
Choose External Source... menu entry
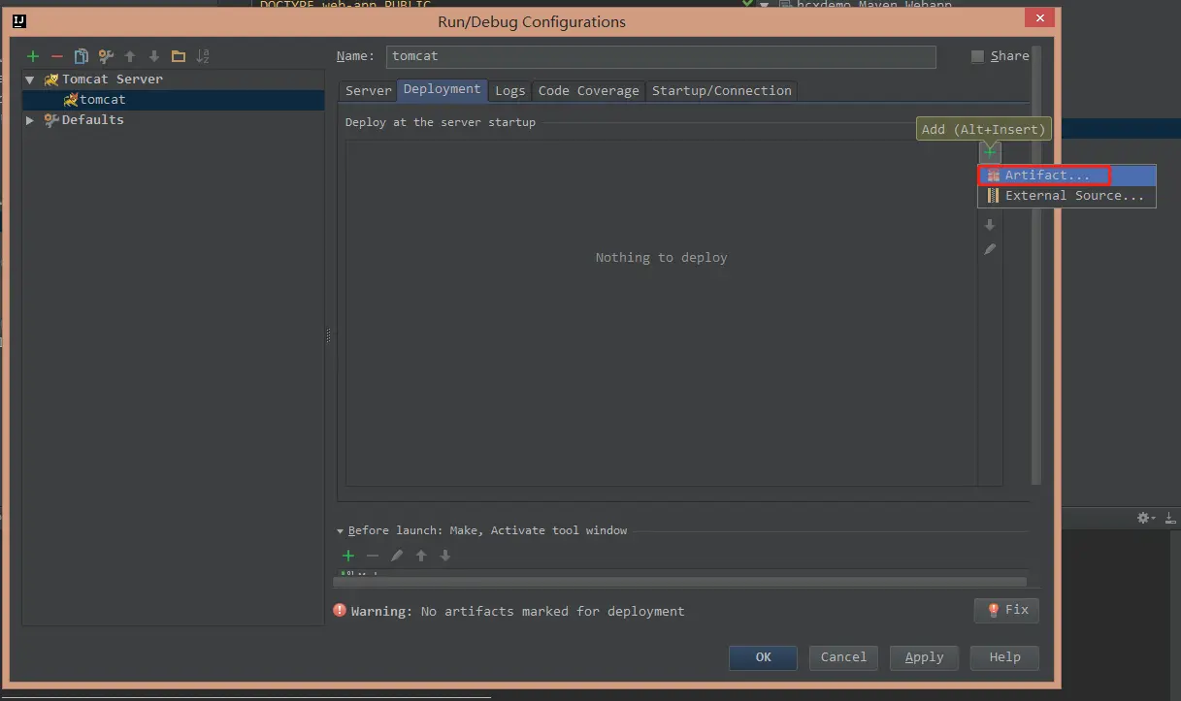1067,196
